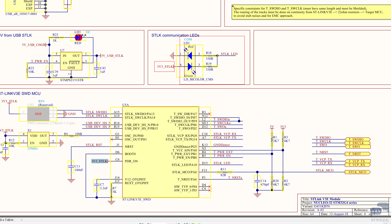The height and width of the screenshot is (224, 391).
Task: Click the STLK_SWCLK net label
Action: click(97, 116)
